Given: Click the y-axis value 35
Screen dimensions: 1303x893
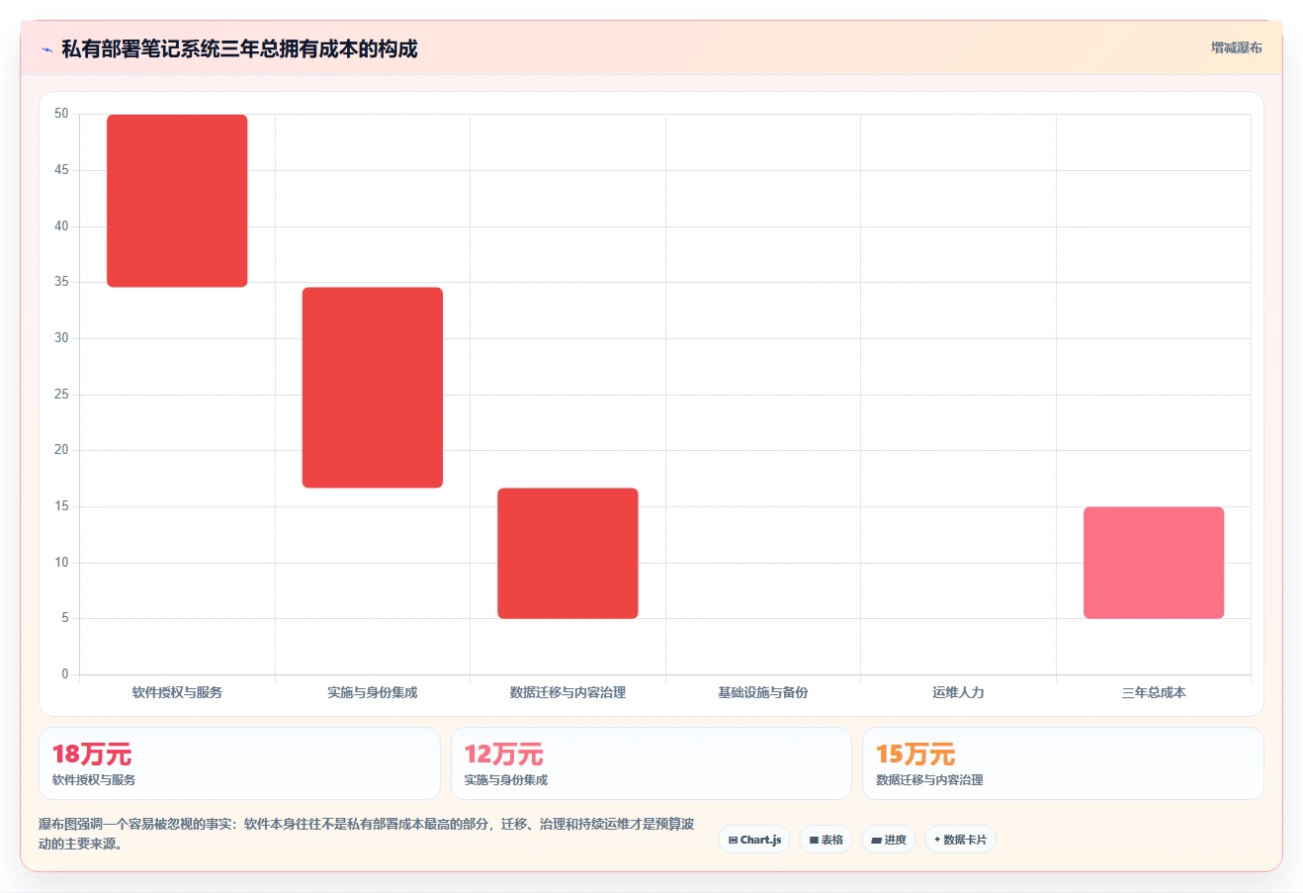Looking at the screenshot, I should [61, 282].
